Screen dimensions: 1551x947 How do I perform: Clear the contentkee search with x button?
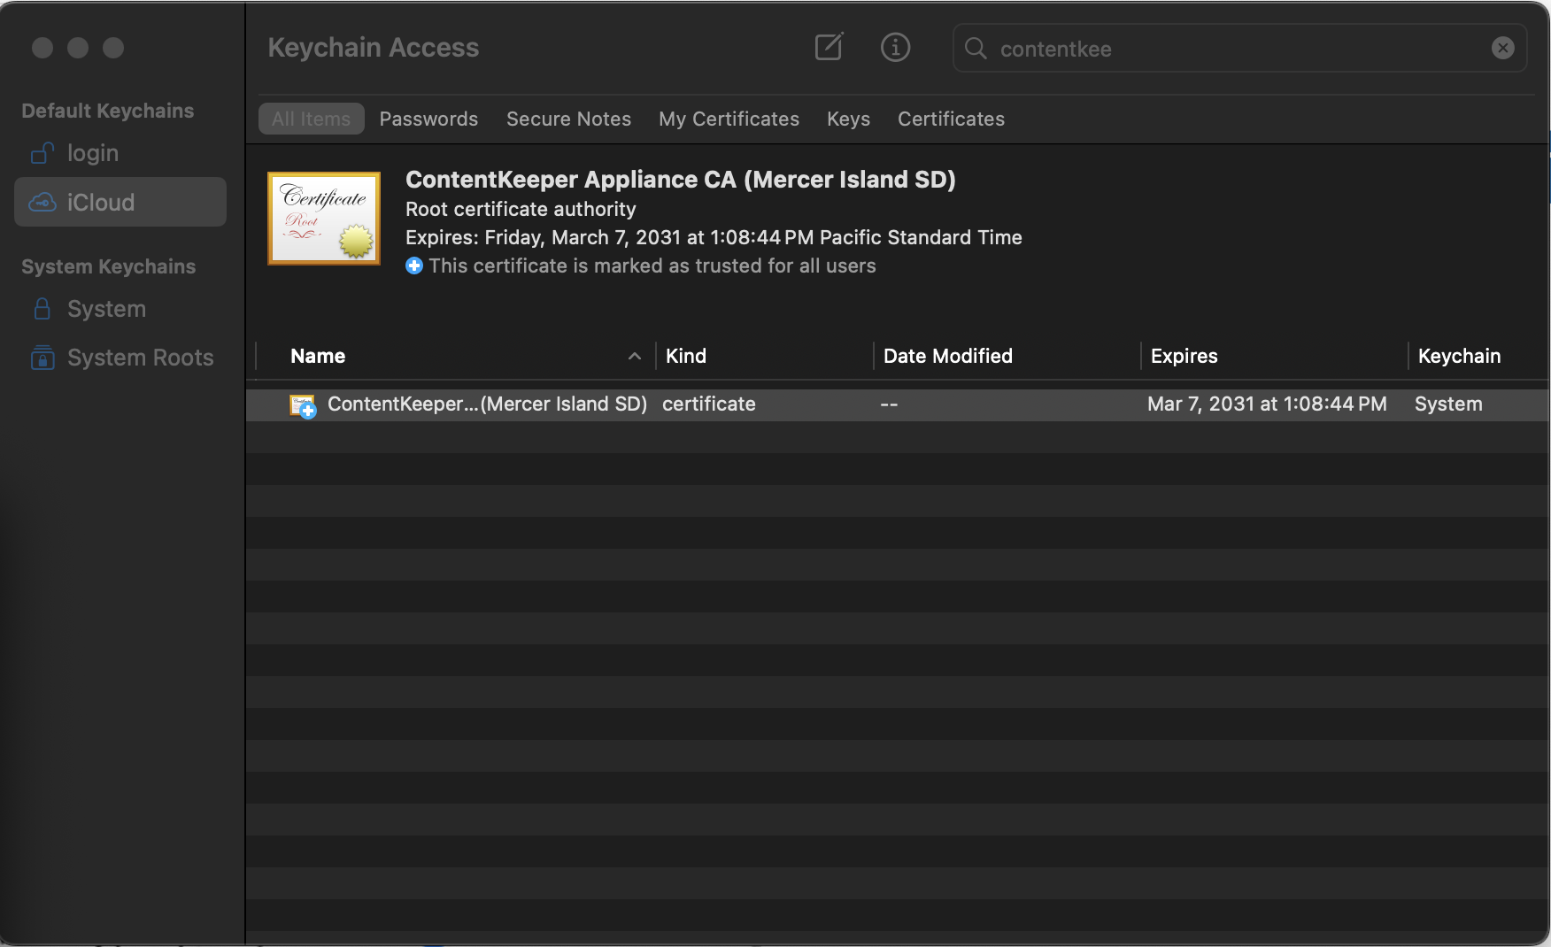point(1502,48)
